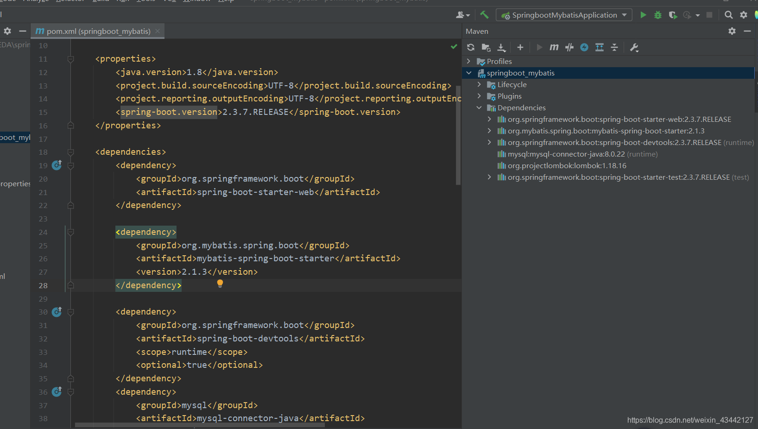Open the SpringbootMybatisApplication run configuration dropdown
This screenshot has height=429, width=758.
pos(625,14)
